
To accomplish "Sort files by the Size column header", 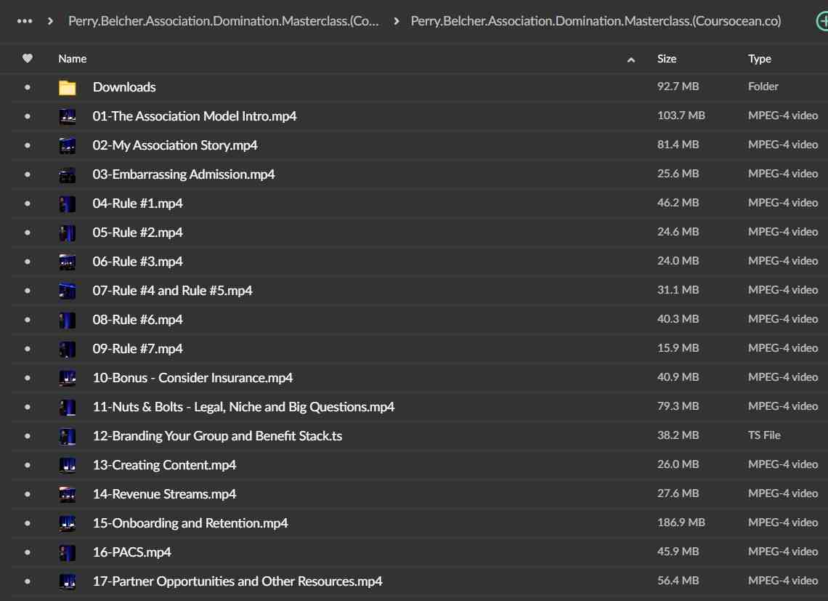I will pyautogui.click(x=666, y=59).
